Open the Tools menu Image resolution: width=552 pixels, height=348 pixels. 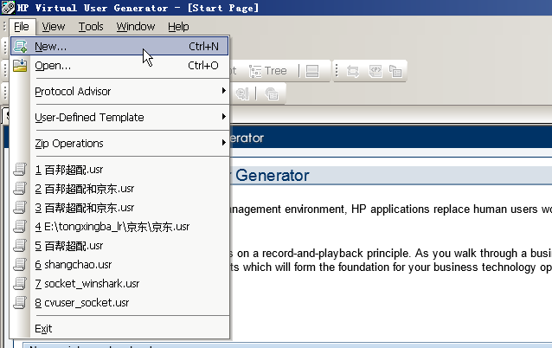(91, 27)
